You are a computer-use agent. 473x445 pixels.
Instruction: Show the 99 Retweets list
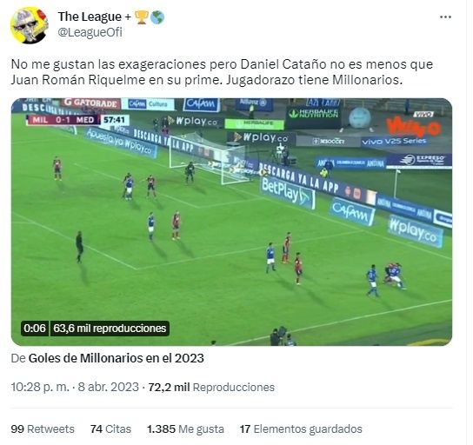(x=43, y=428)
